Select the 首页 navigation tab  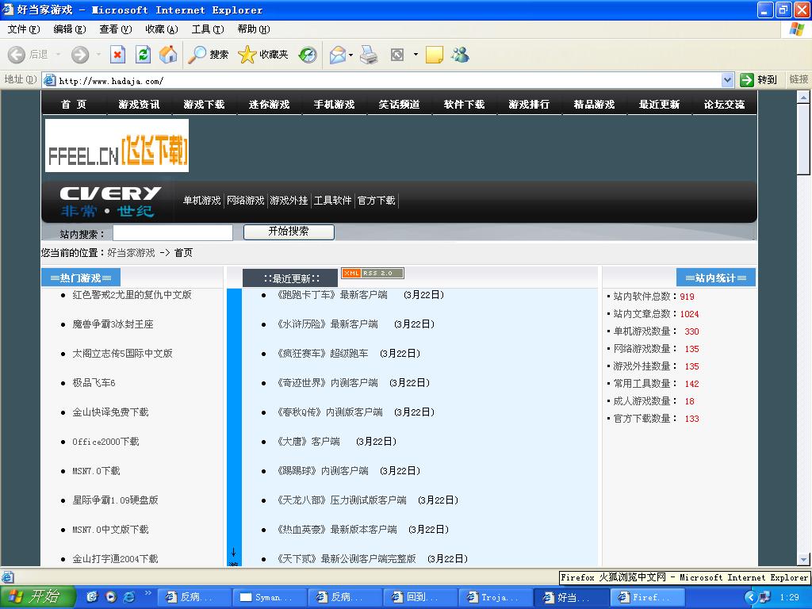[74, 104]
